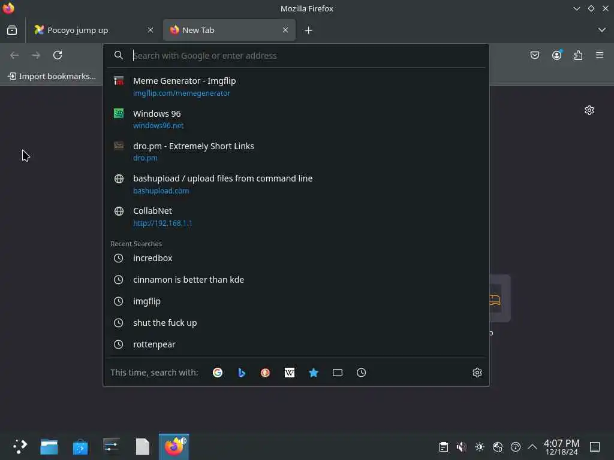Open the Windows 96 suggestion
The height and width of the screenshot is (460, 614).
296,119
